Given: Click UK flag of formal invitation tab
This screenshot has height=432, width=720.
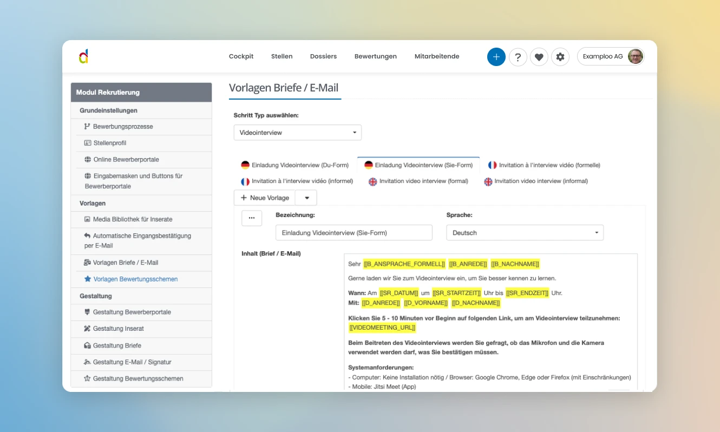Looking at the screenshot, I should pyautogui.click(x=373, y=181).
